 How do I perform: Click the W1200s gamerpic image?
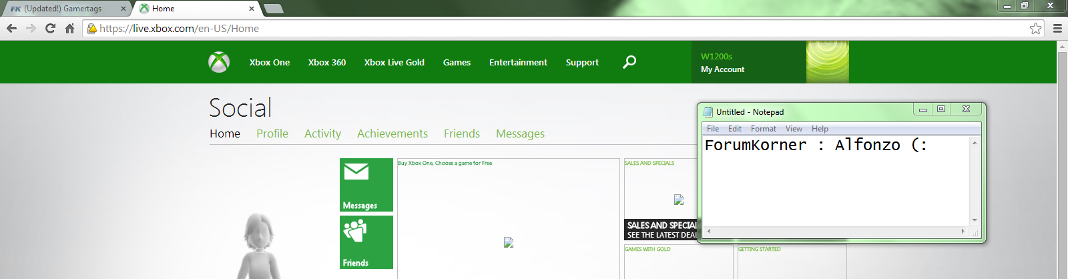828,62
